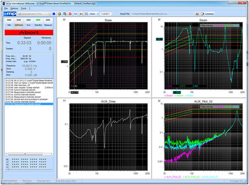
Task: Click the elapsed time 0:33:03 value
Action: pyautogui.click(x=24, y=43)
